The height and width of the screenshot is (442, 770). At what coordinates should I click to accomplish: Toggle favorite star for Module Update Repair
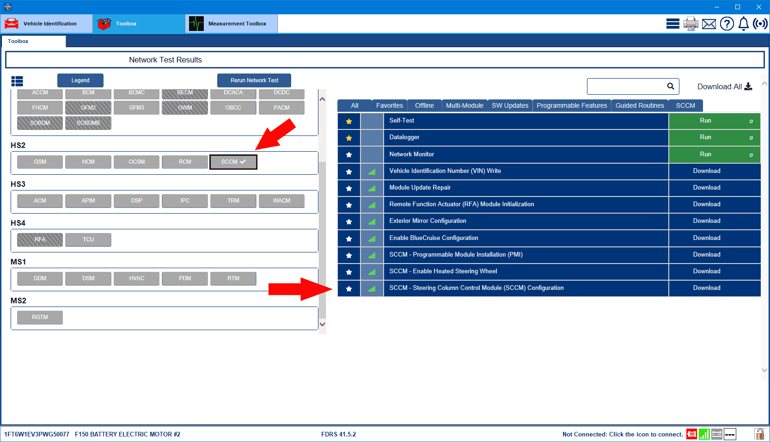(349, 188)
